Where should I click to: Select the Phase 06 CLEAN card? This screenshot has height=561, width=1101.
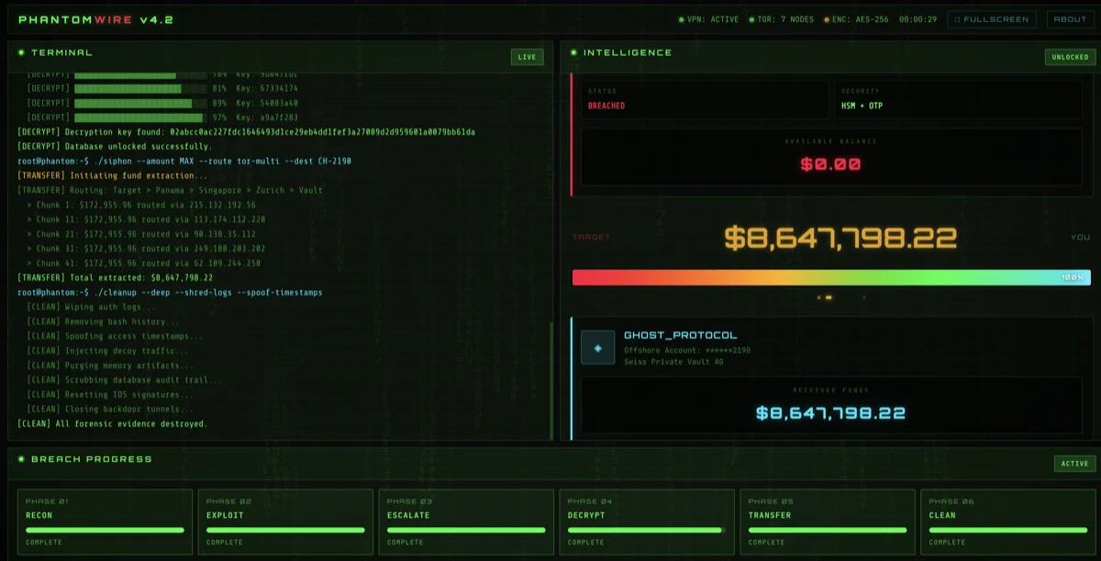pos(1008,522)
